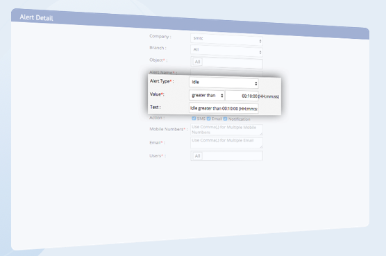Click the 00:10:00 time value field

click(x=242, y=96)
